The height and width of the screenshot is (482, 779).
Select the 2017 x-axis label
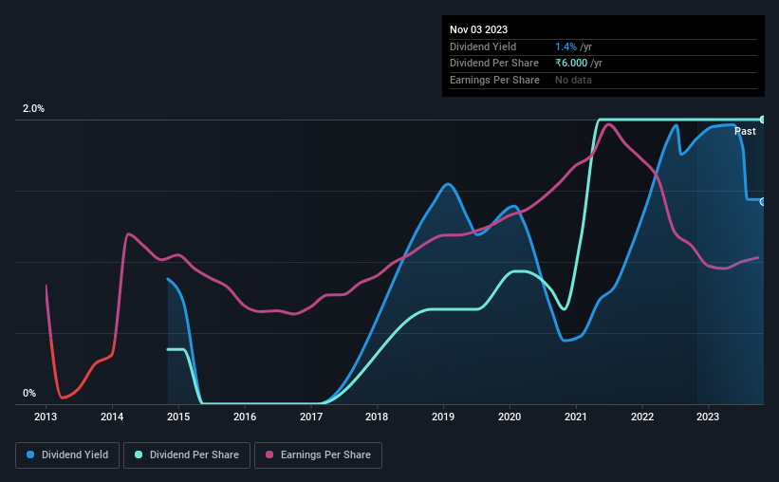(x=311, y=417)
